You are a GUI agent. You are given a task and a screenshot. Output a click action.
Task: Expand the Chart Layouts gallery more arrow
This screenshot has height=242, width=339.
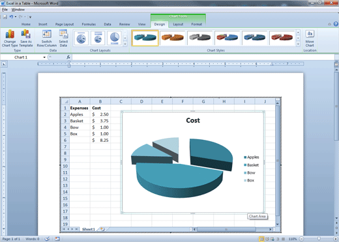tap(125, 44)
